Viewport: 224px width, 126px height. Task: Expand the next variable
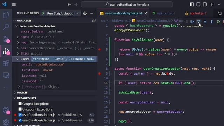coord(18,37)
